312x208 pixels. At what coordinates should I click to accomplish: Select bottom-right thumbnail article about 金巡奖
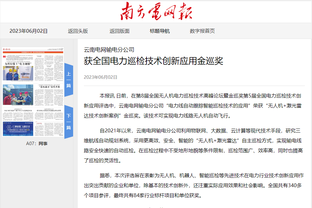tap(49, 110)
